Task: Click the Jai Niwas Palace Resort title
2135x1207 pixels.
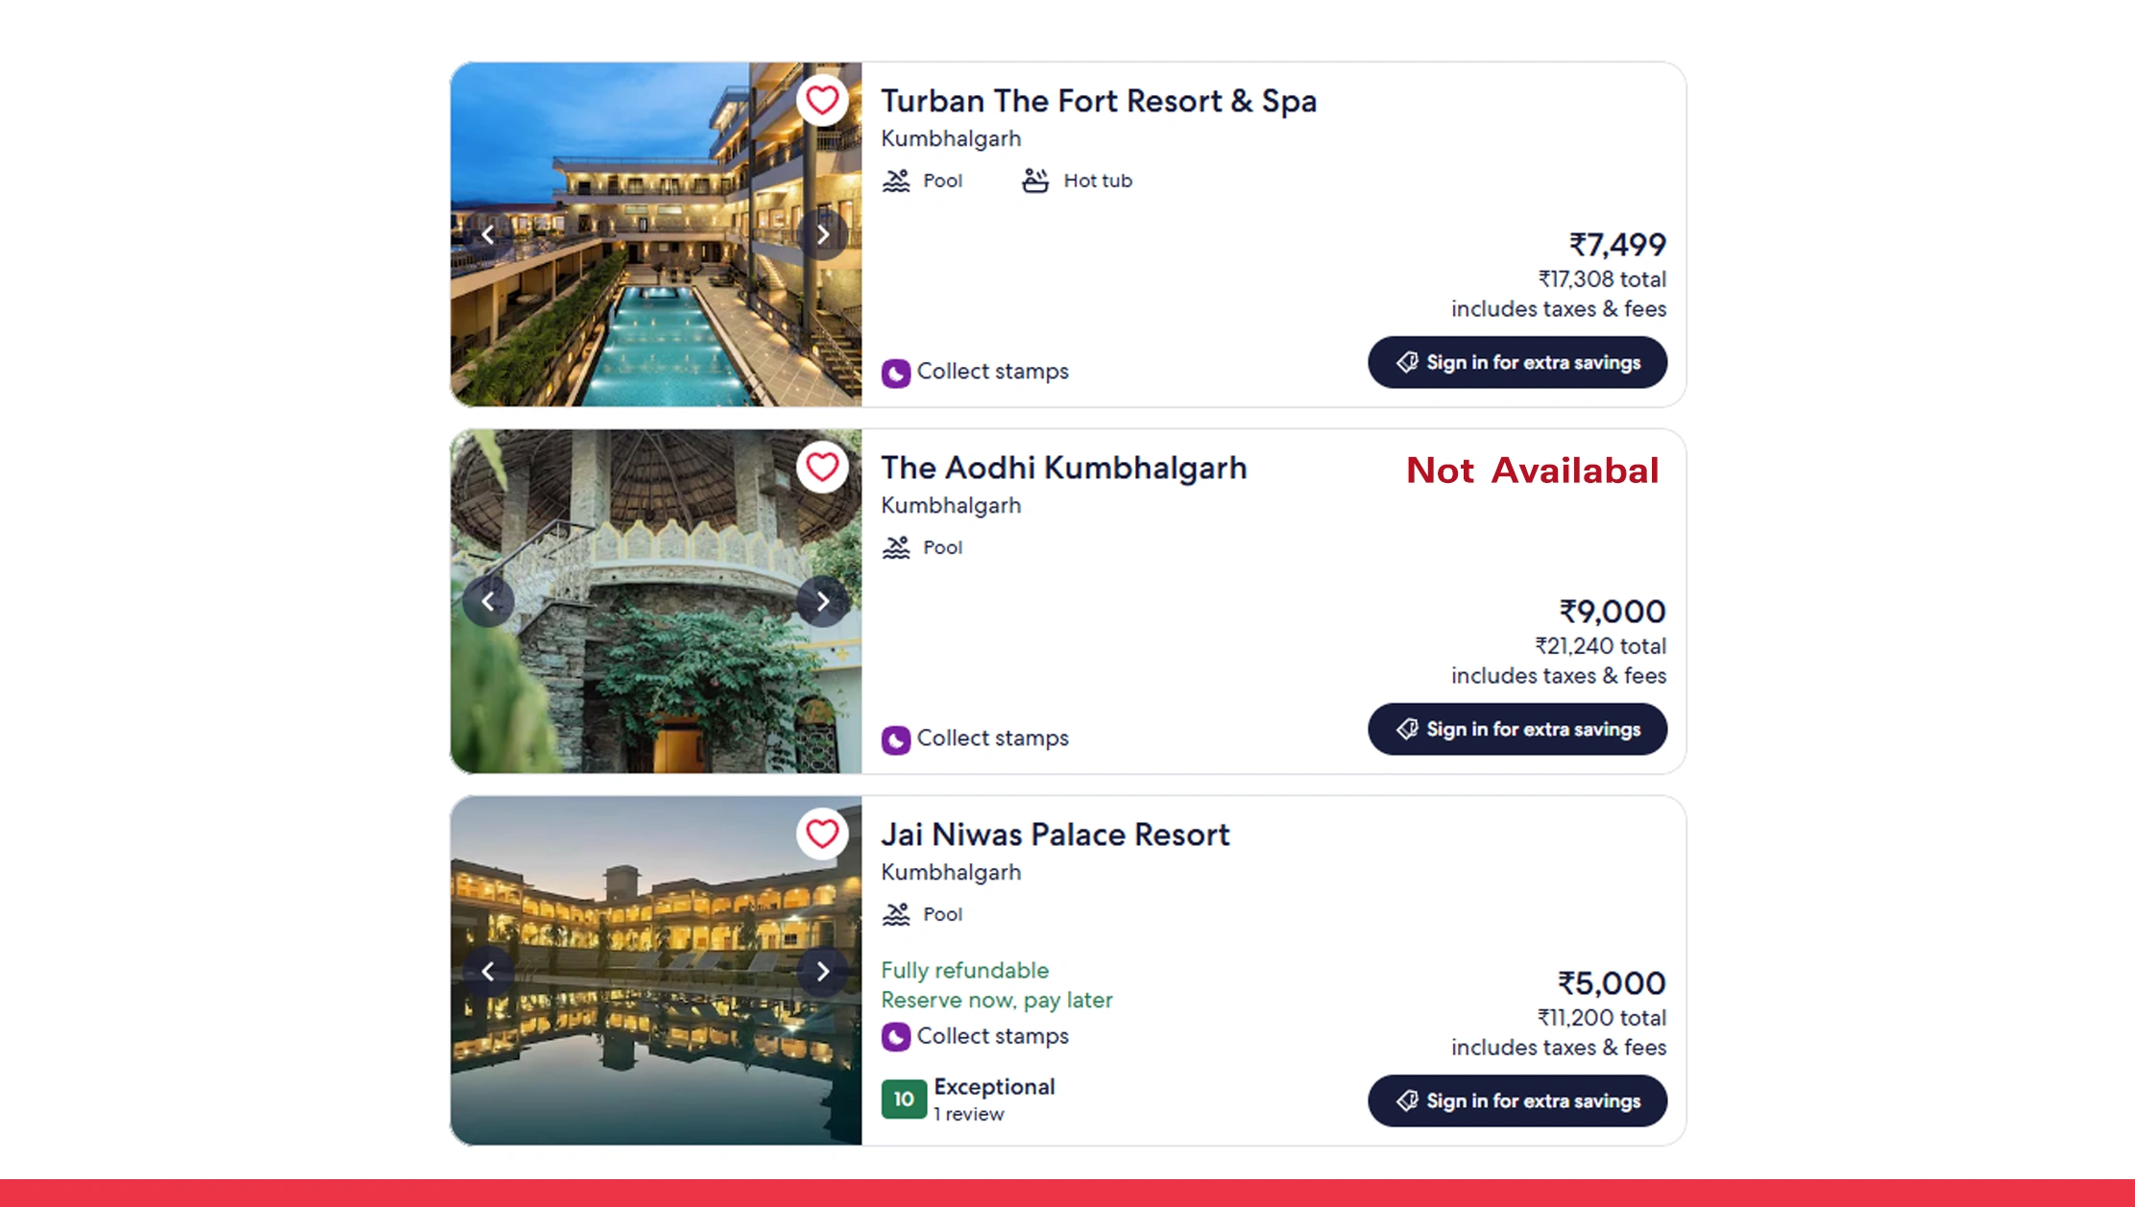Action: 1055,834
